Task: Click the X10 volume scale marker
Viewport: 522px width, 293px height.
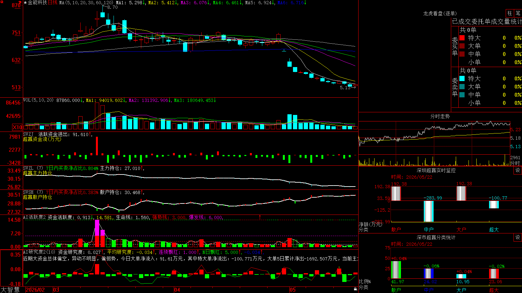Action: point(17,127)
